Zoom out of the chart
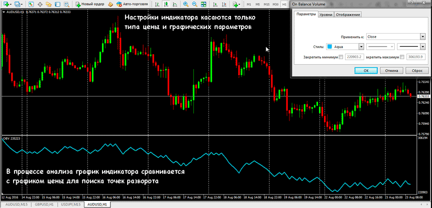Viewport: 432px width, 208px height. (194, 4)
